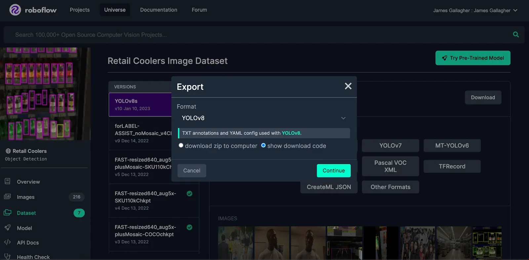This screenshot has height=260, width=529.
Task: Click the globe icon beside Retail Coolers
Action: pos(8,151)
